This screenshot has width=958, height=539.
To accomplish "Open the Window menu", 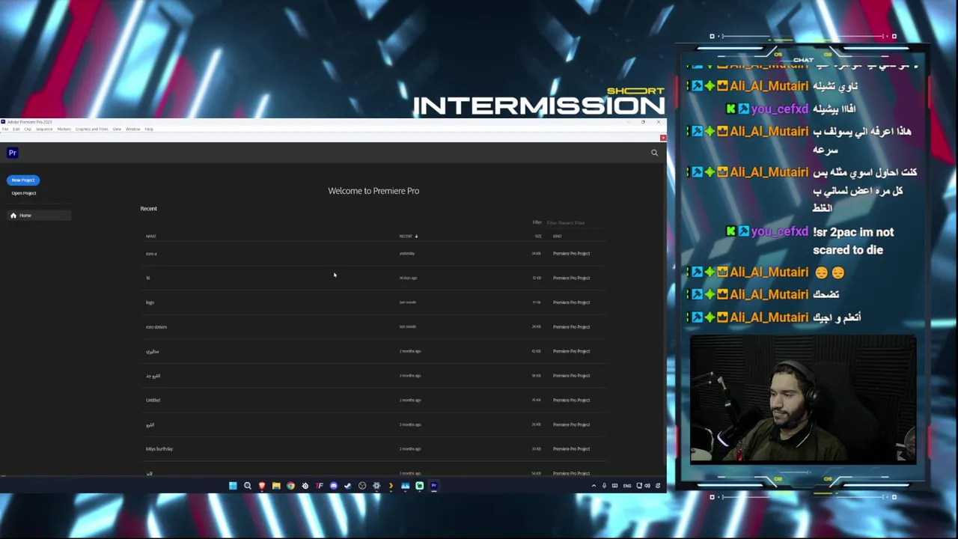I will point(132,130).
